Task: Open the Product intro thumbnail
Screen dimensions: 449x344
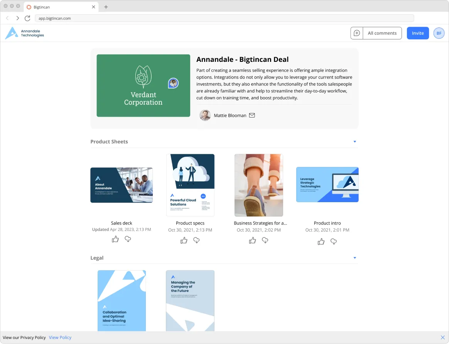Action: pyautogui.click(x=327, y=184)
